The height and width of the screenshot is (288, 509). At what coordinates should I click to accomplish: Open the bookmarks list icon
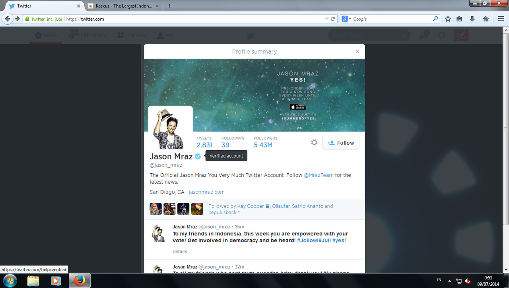459,19
